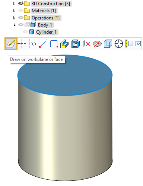
Task: Select the blue line drawing tool
Action: (43, 44)
